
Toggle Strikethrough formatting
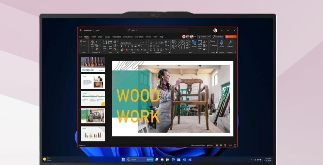pyautogui.click(x=135, y=47)
